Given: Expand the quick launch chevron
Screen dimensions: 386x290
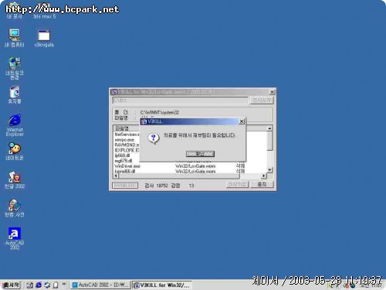Looking at the screenshot, I should pyautogui.click(x=64, y=285).
